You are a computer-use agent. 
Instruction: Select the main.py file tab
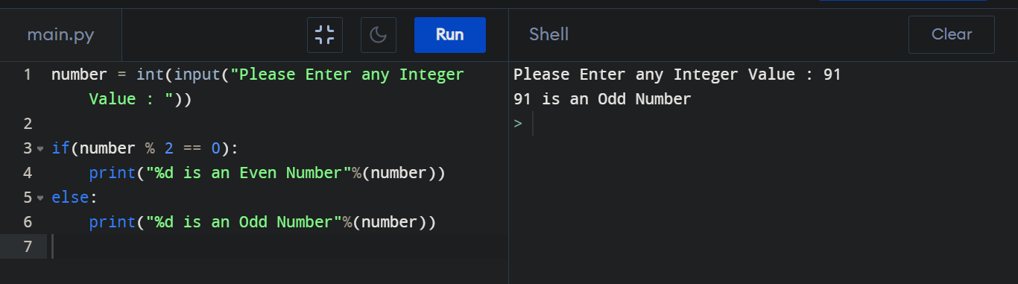click(61, 35)
